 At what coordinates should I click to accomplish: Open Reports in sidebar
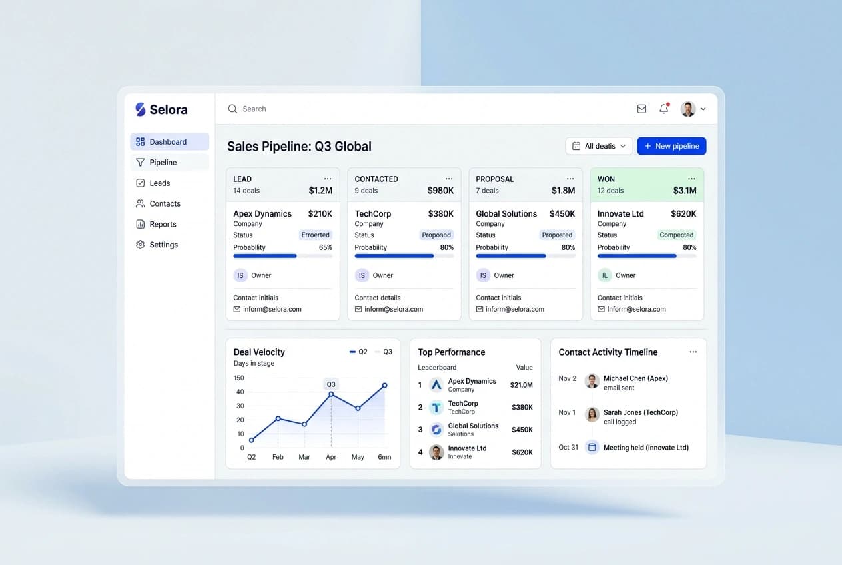[169, 224]
